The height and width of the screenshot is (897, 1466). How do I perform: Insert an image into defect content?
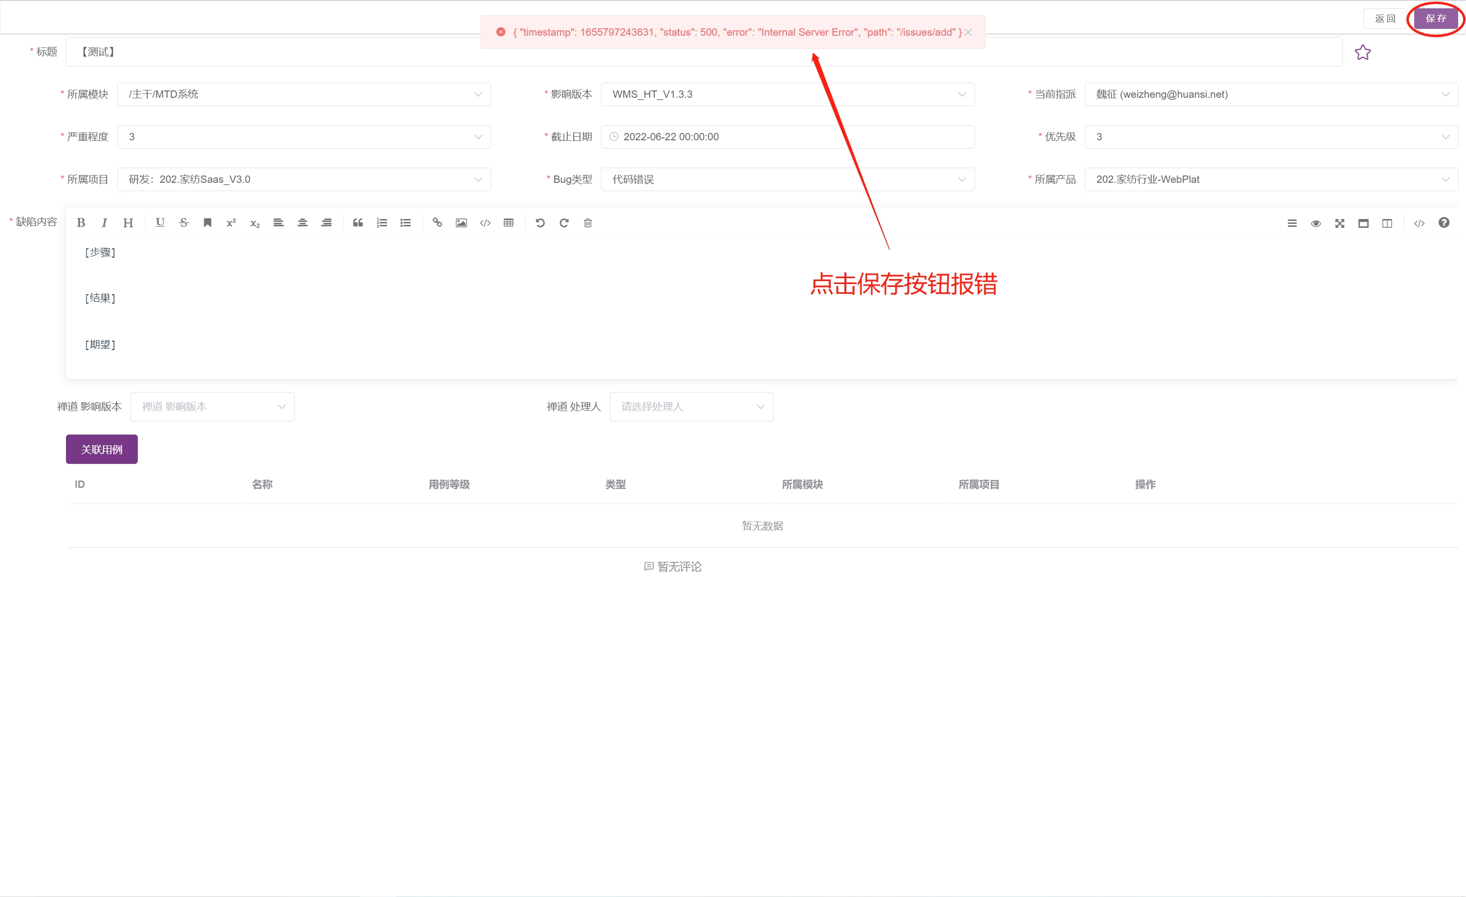(461, 222)
